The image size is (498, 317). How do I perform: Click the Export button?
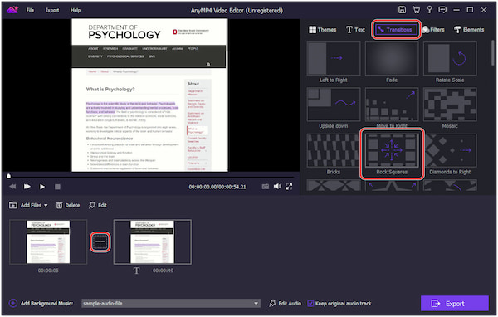(455, 304)
